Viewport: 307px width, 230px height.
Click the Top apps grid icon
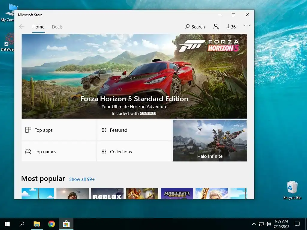point(28,130)
